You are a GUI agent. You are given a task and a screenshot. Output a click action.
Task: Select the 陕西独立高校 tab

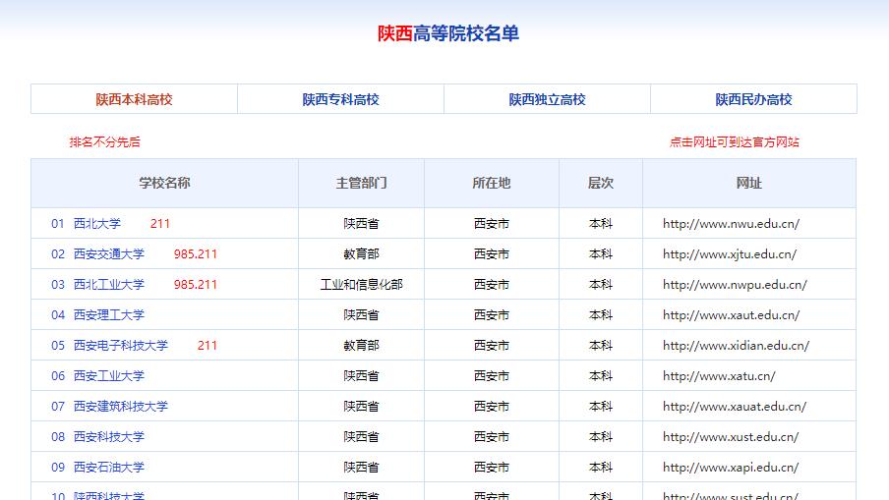click(x=547, y=99)
